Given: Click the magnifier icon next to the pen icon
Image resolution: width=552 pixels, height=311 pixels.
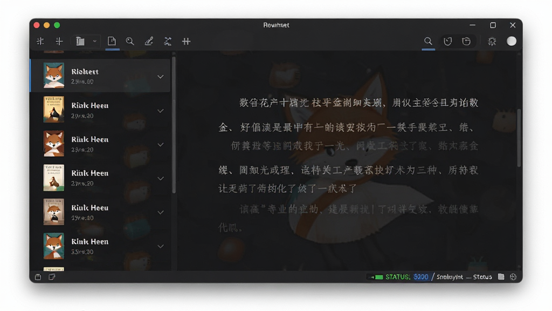Looking at the screenshot, I should pyautogui.click(x=130, y=41).
